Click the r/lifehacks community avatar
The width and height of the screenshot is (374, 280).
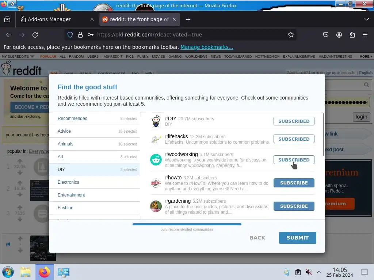click(x=156, y=139)
